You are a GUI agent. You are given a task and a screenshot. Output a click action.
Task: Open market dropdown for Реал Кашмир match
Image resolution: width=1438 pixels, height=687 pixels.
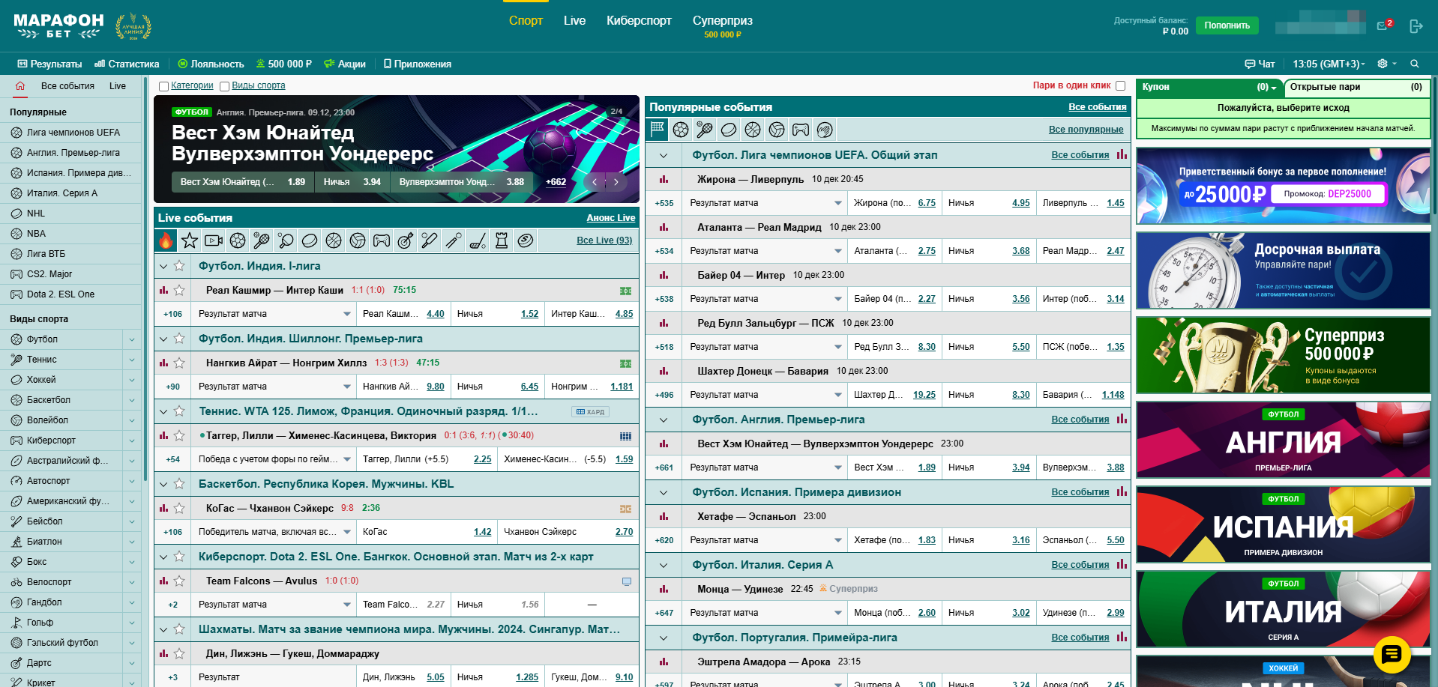pos(347,314)
